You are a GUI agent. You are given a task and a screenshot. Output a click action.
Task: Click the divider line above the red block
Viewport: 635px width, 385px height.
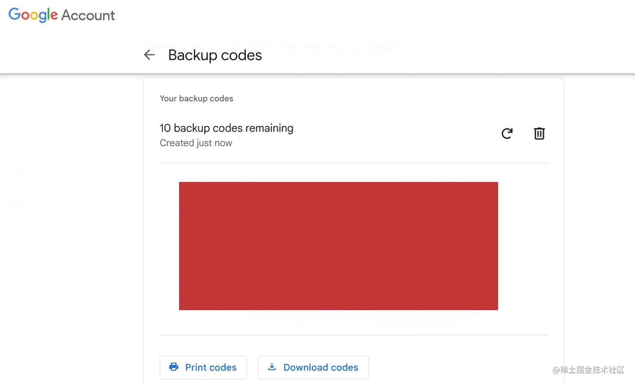(354, 163)
